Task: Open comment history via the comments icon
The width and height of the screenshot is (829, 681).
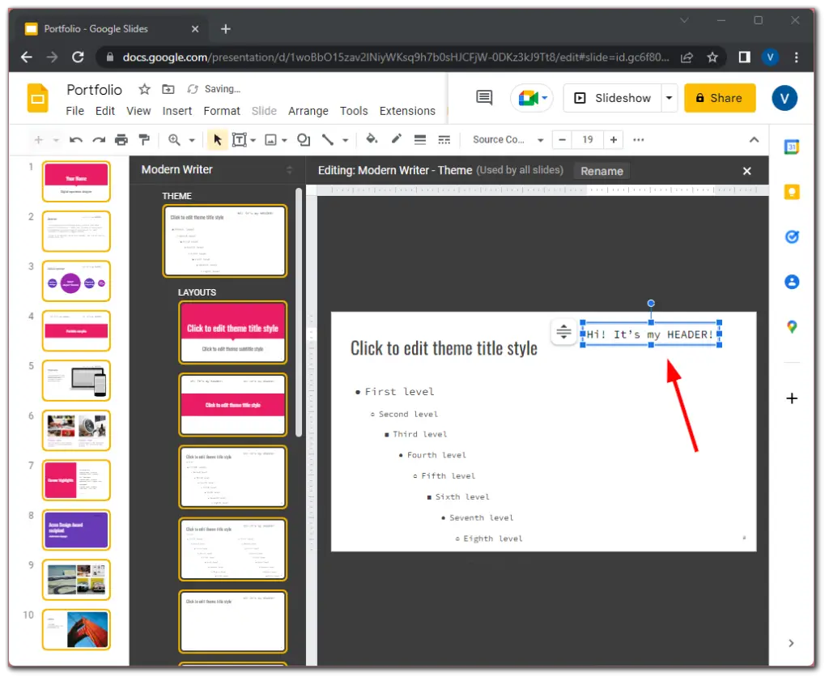Action: tap(483, 97)
